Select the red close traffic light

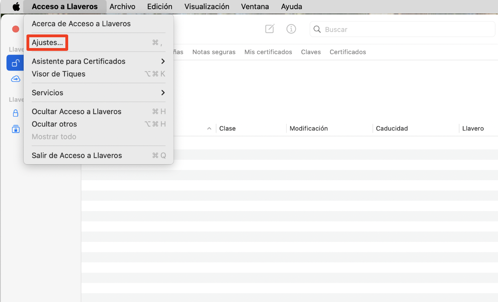click(x=15, y=29)
